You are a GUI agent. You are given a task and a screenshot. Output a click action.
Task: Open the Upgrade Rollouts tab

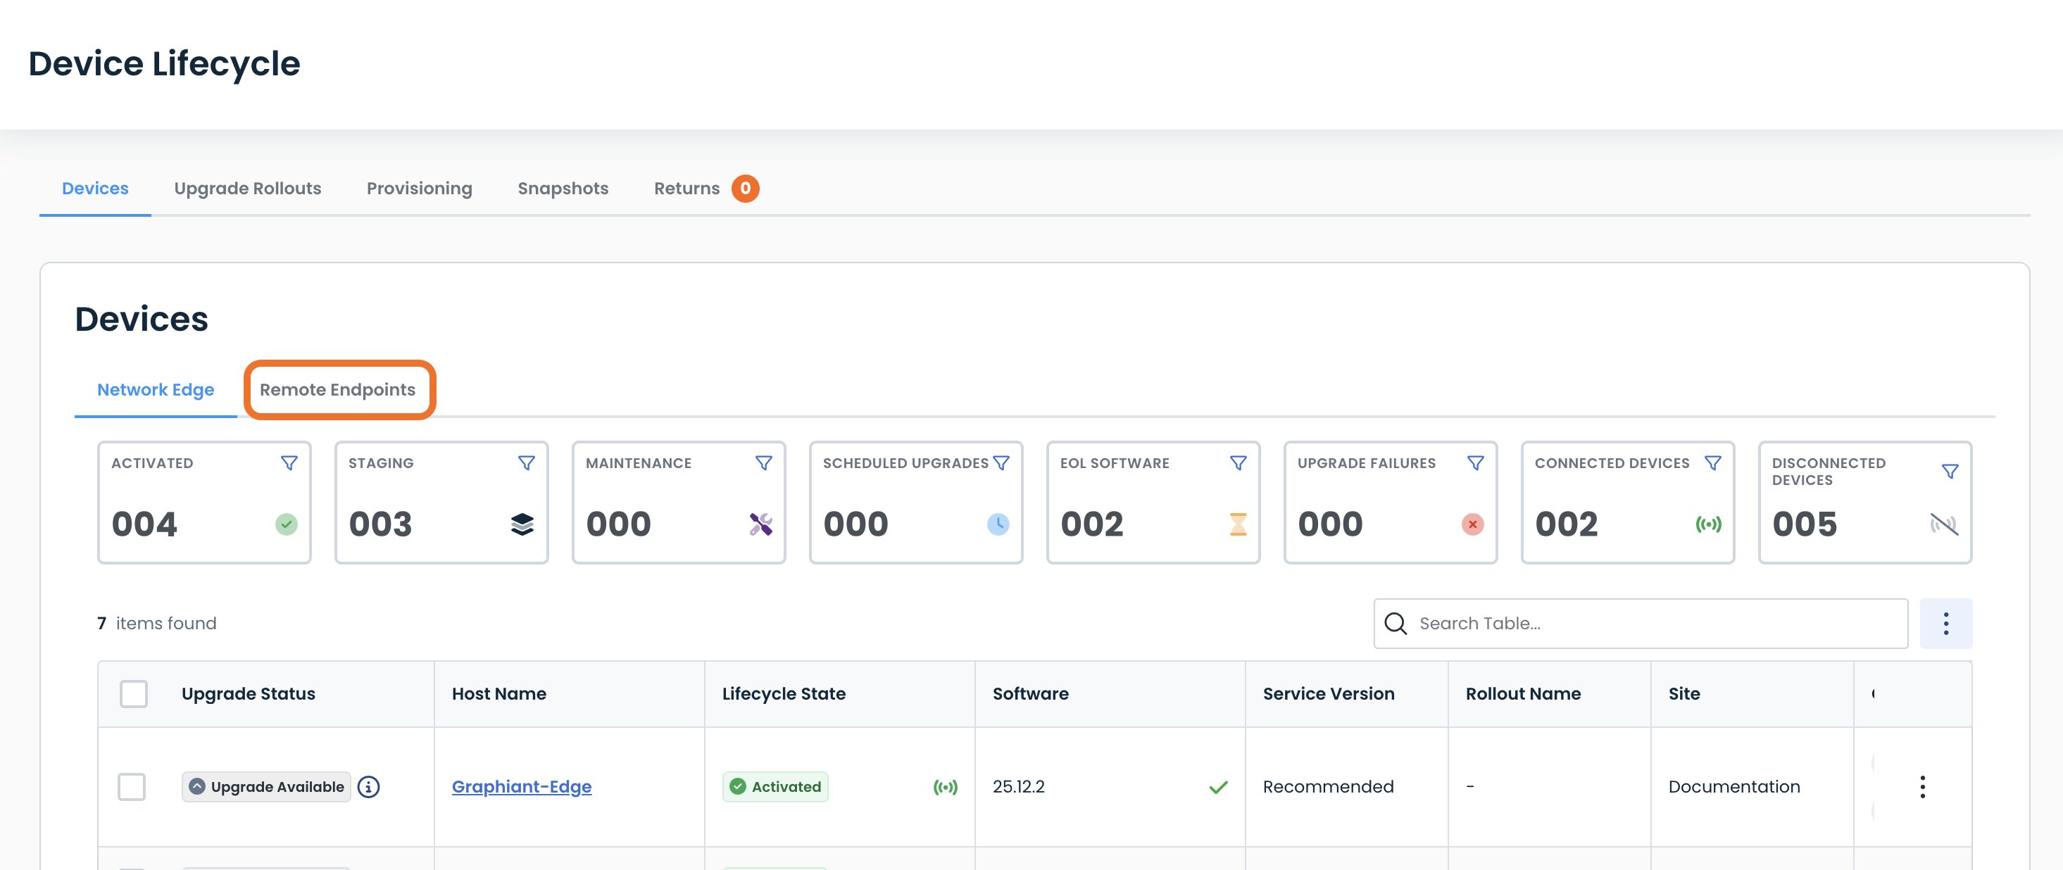247,189
